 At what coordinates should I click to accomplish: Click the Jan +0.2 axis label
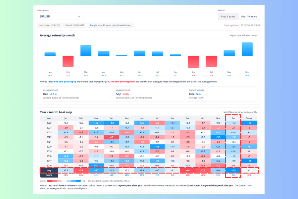50,76
